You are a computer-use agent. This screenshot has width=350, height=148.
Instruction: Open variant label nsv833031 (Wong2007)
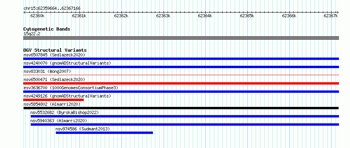(47, 71)
